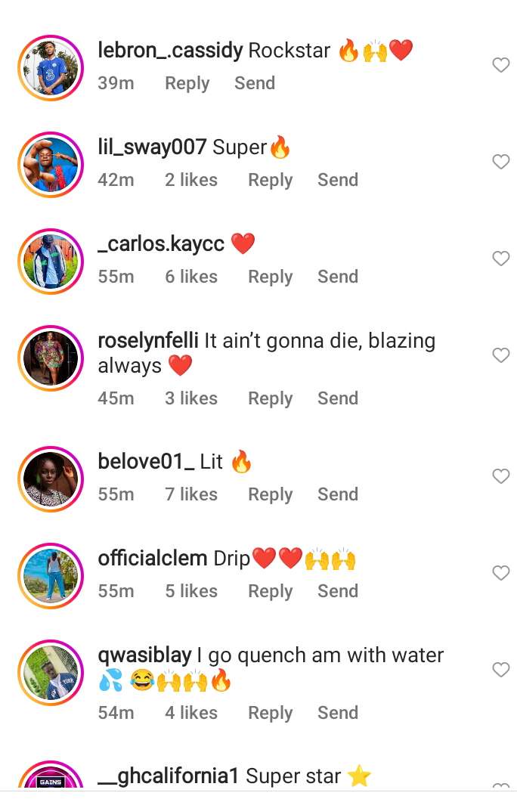View 6 likes on _carlos.kaycc's comment
The height and width of the screenshot is (799, 517).
pyautogui.click(x=191, y=277)
